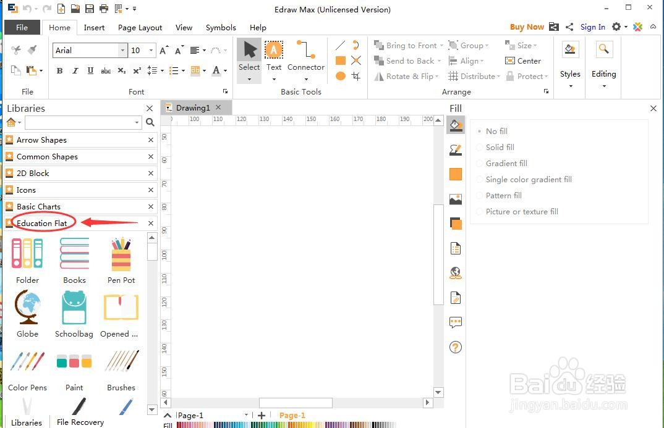Increase font size

(x=164, y=50)
